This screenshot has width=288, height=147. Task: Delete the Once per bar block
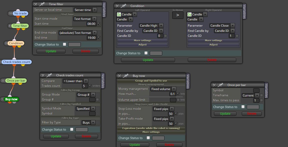coord(251,113)
